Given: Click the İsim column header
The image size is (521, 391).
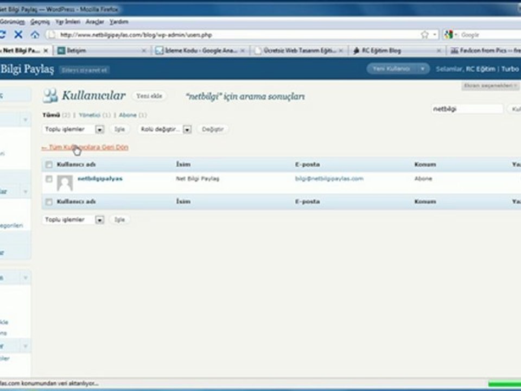Looking at the screenshot, I should coord(183,165).
